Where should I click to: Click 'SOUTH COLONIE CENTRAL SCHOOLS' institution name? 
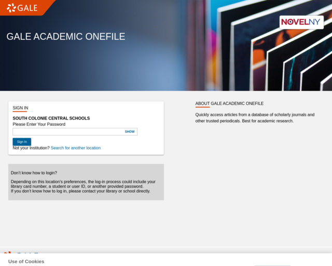(x=51, y=118)
